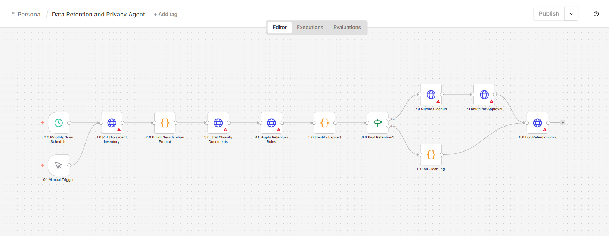
Task: Click the true output of Past Retention?
Action: click(389, 119)
